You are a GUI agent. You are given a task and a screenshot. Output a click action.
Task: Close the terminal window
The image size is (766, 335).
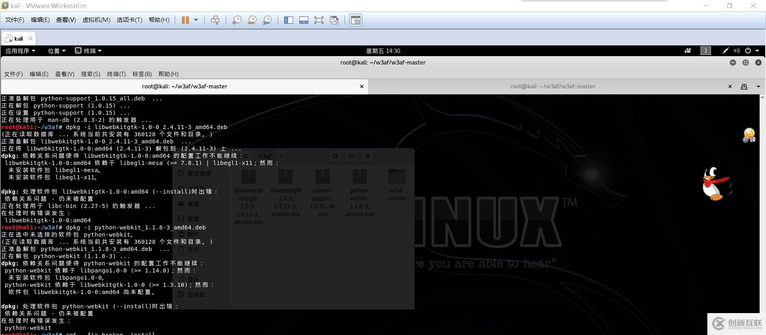click(x=758, y=63)
